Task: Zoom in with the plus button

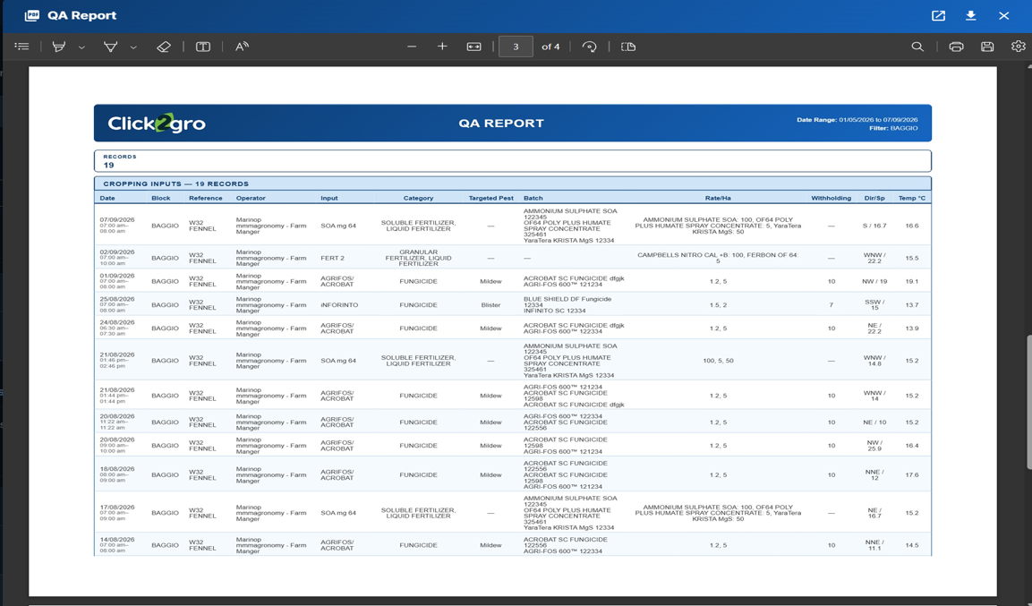Action: (442, 47)
